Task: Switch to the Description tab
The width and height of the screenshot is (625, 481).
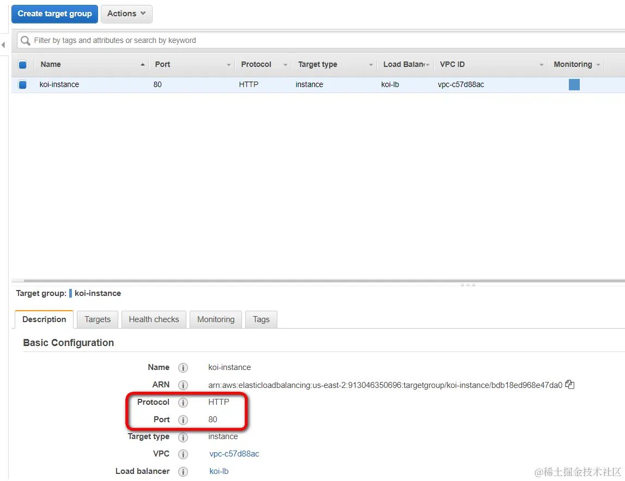Action: [44, 319]
